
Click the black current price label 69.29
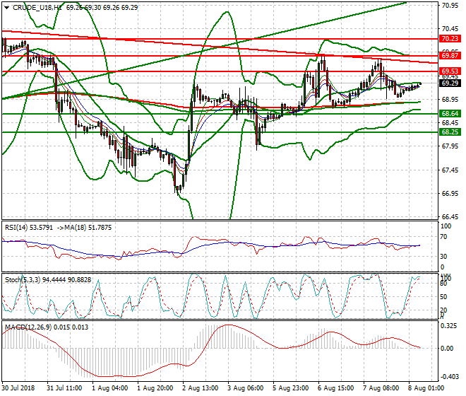pyautogui.click(x=450, y=83)
